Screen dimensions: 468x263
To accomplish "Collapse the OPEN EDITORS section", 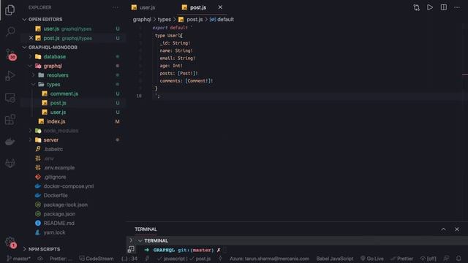I will [45, 20].
